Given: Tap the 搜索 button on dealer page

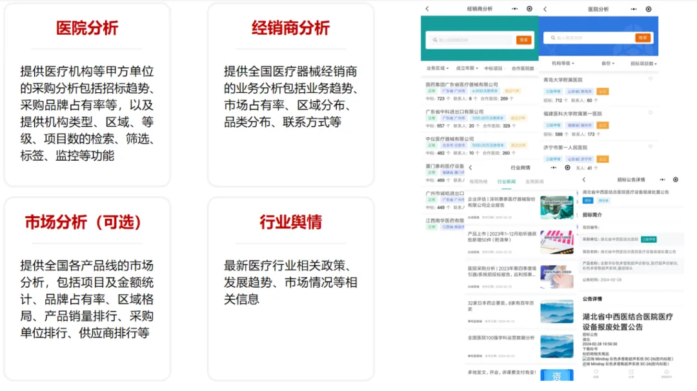Looking at the screenshot, I should (x=523, y=39).
